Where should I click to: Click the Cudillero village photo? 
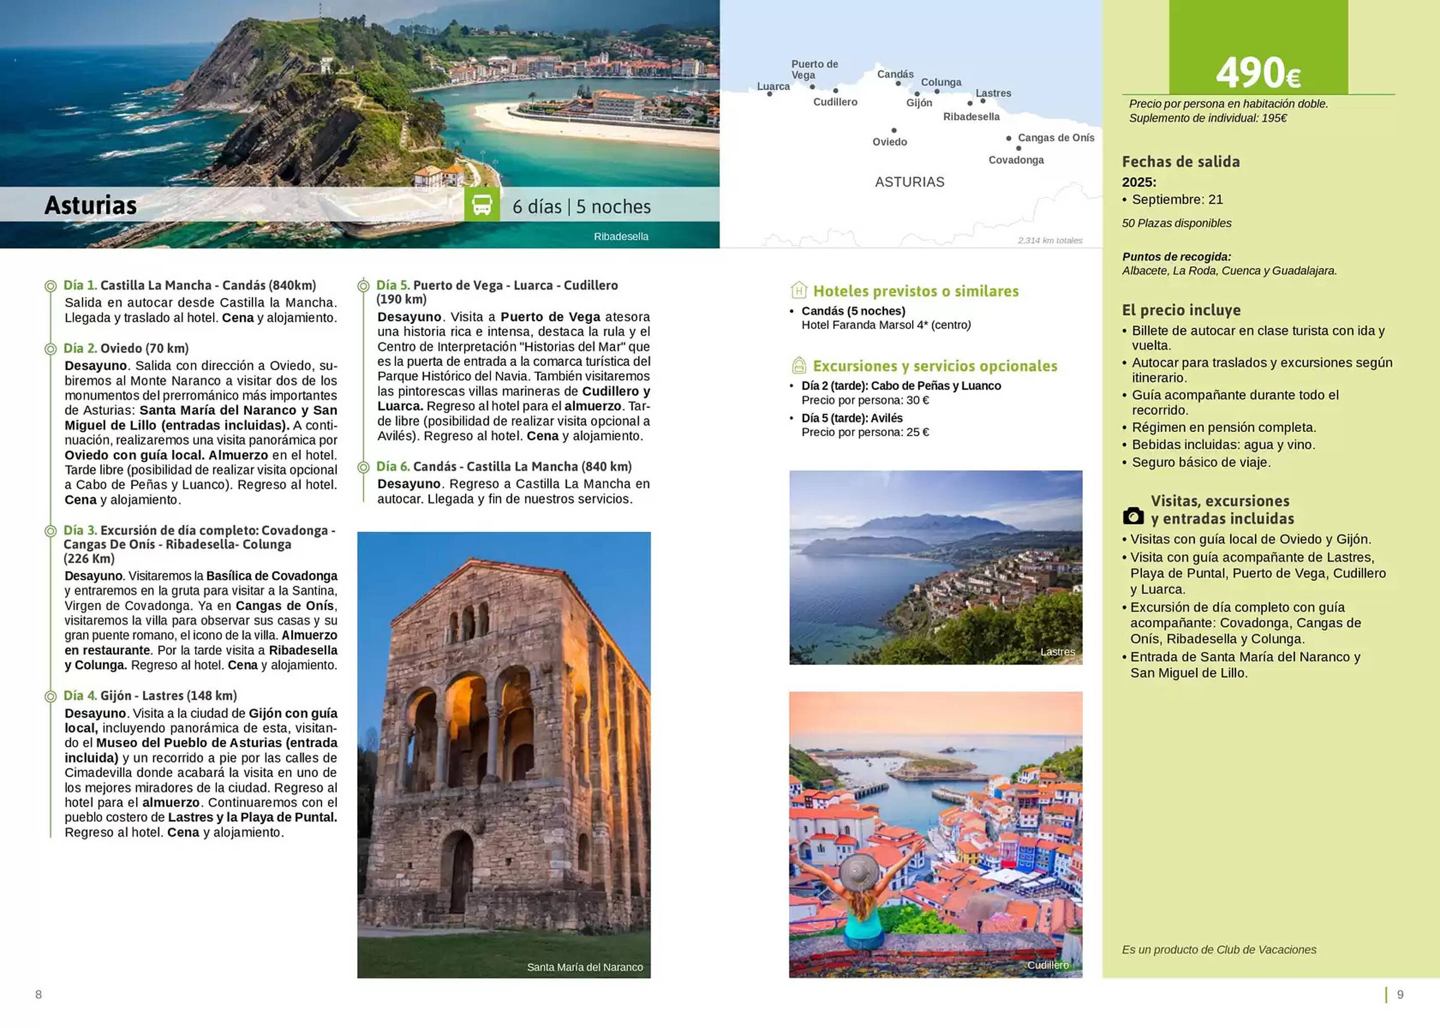point(935,834)
